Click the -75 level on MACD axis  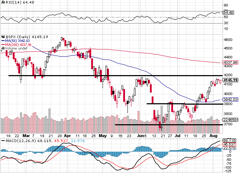[x=228, y=164]
